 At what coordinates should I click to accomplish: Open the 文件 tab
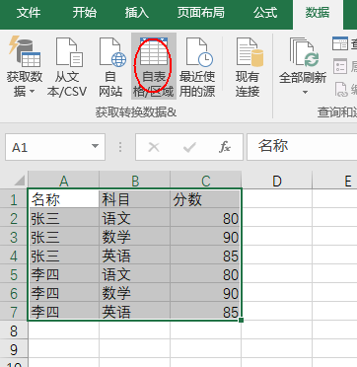[x=29, y=13]
